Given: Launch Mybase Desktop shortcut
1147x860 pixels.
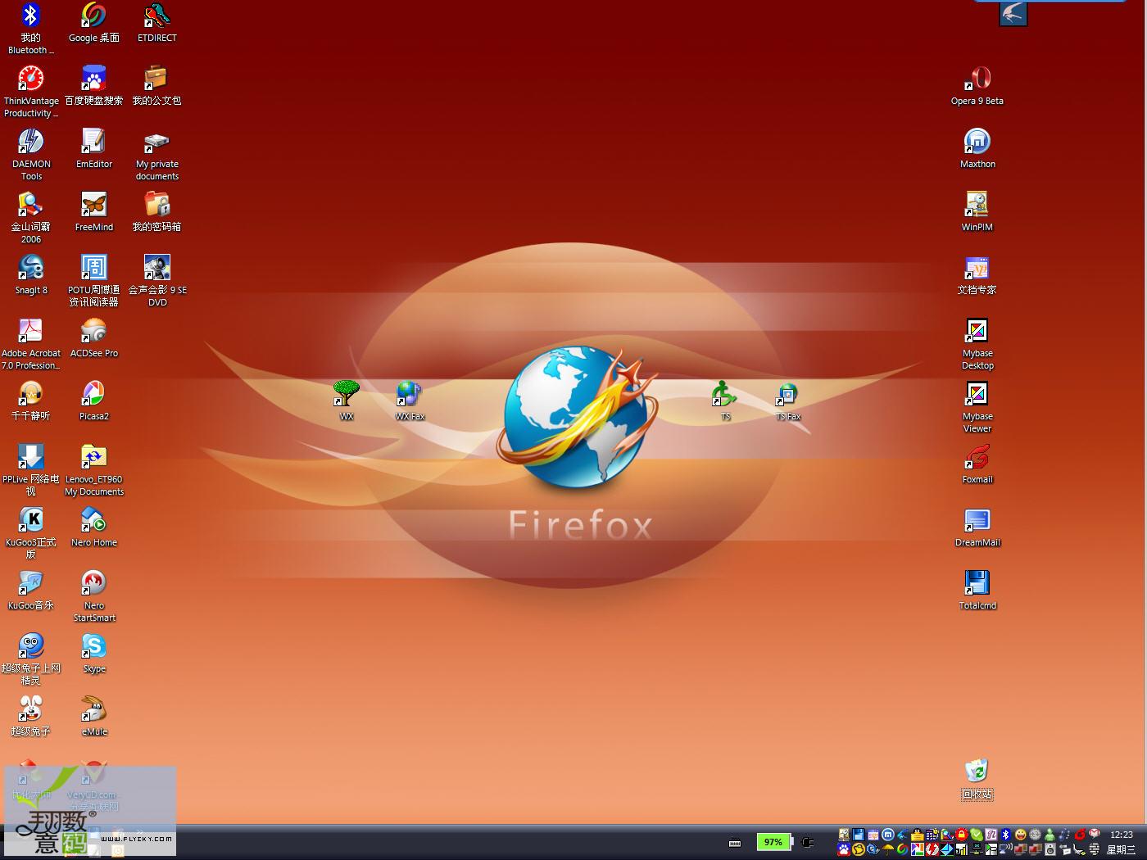Looking at the screenshot, I should click(x=977, y=344).
